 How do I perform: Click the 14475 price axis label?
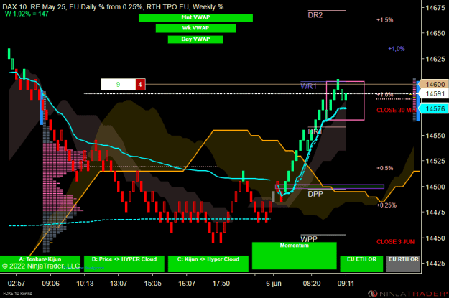click(x=435, y=212)
